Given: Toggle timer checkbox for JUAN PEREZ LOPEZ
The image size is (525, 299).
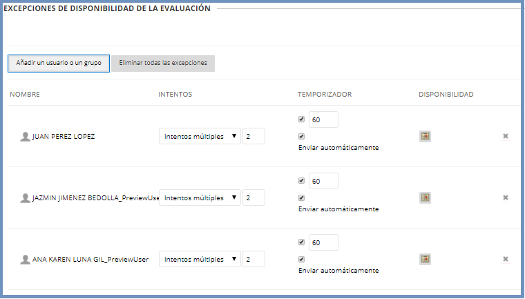Looking at the screenshot, I should tap(301, 119).
